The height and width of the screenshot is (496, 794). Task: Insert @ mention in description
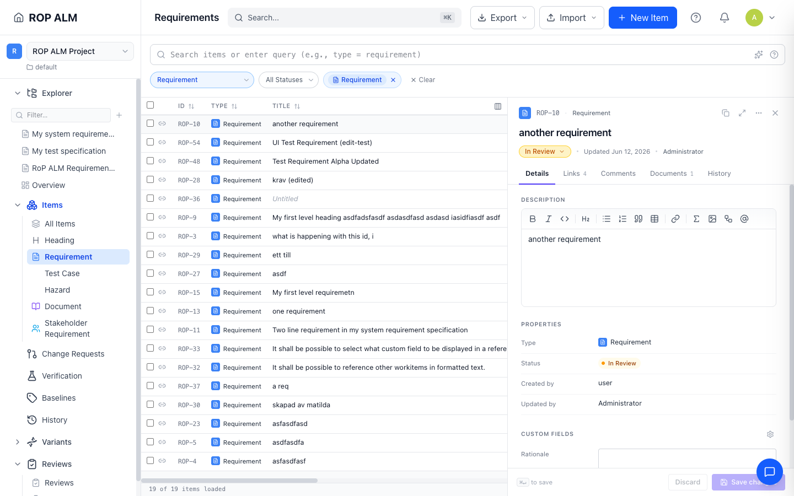[x=744, y=219]
